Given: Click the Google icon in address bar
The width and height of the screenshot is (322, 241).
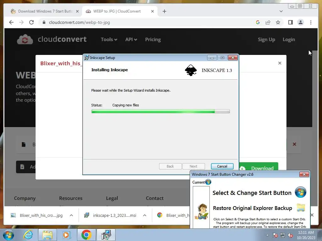Looking at the screenshot, I should [x=258, y=22].
